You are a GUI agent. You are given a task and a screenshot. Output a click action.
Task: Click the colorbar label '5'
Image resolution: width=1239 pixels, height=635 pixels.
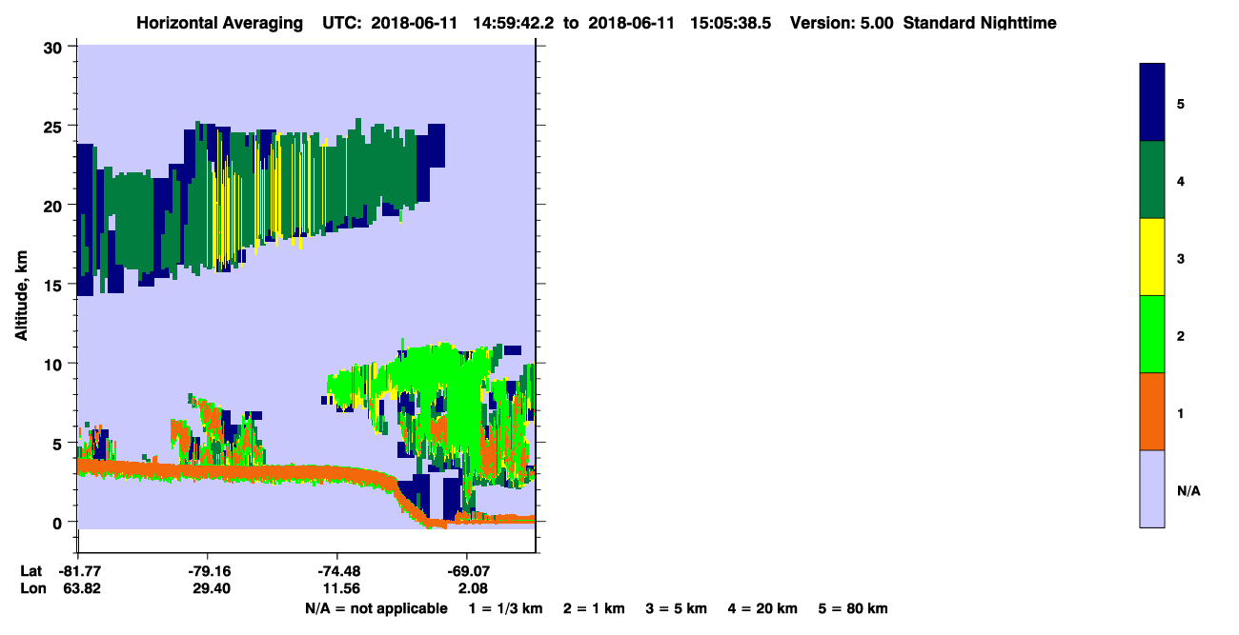pyautogui.click(x=1181, y=103)
